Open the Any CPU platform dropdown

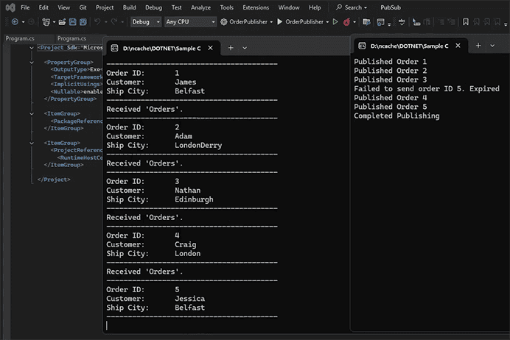click(190, 22)
